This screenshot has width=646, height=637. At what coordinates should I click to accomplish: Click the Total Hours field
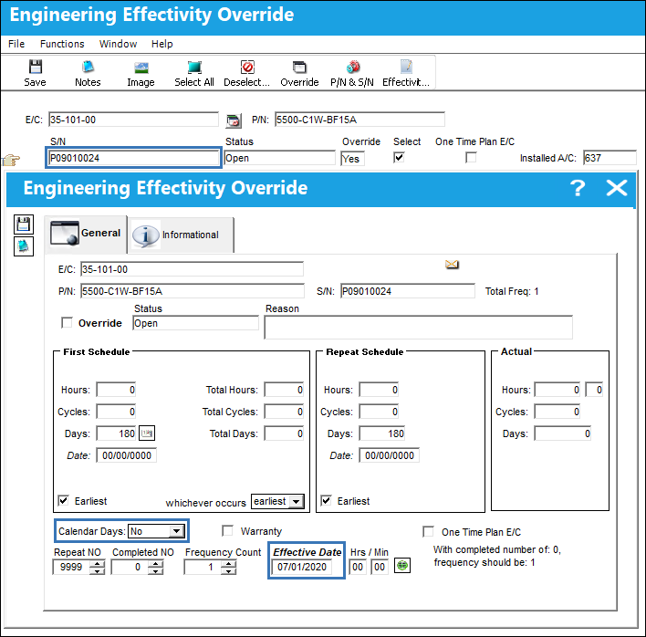284,390
